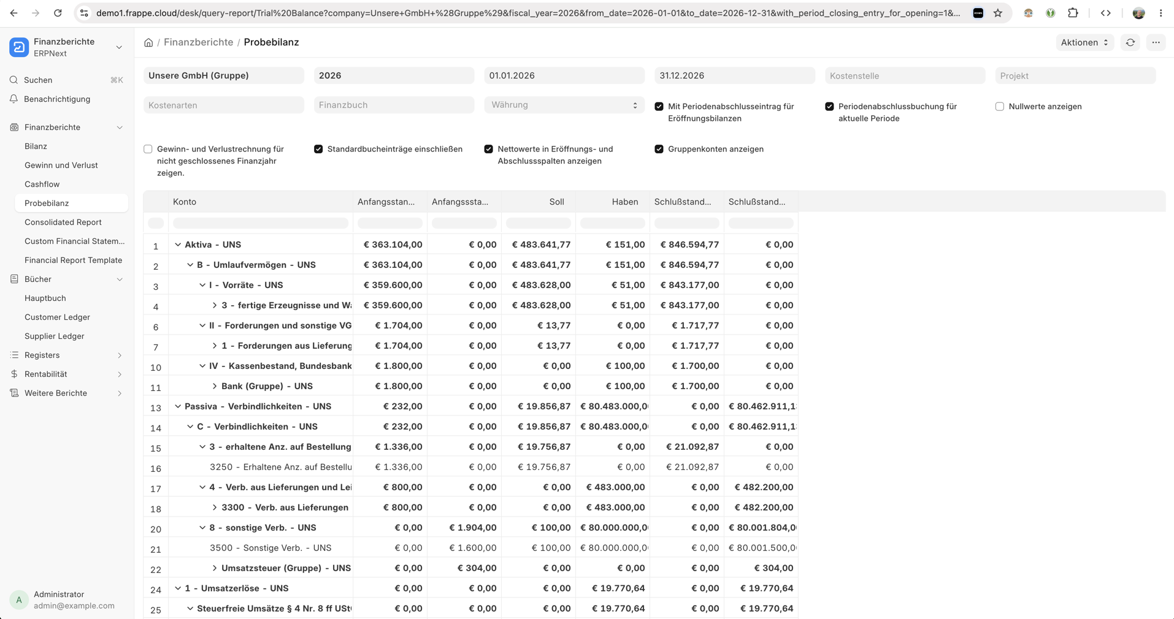Click the Finanzberichte breadcrumb link
The height and width of the screenshot is (619, 1174).
coord(198,42)
